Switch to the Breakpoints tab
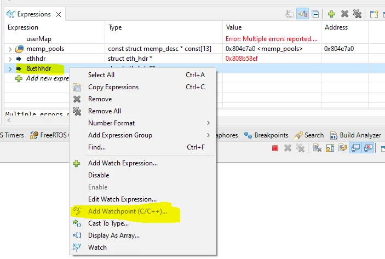This screenshot has width=385, height=259. 266,135
